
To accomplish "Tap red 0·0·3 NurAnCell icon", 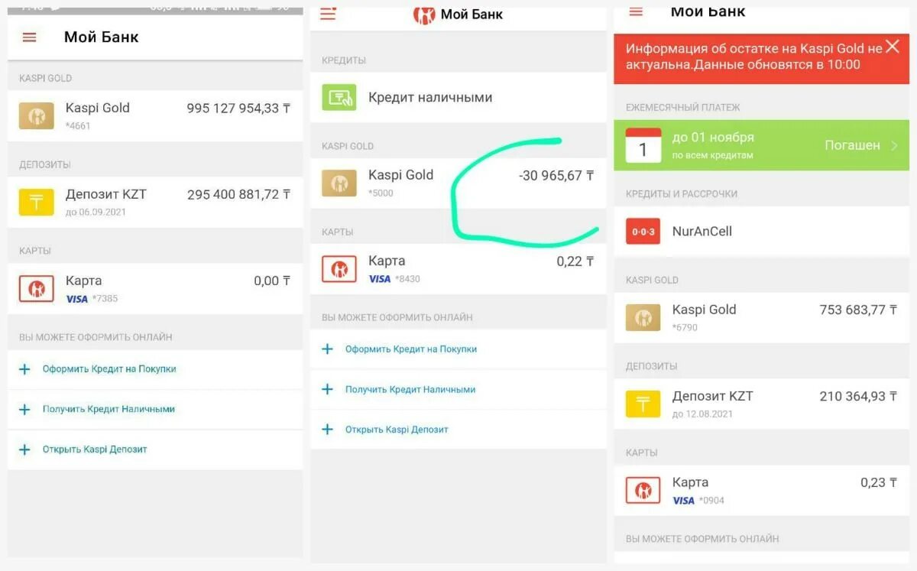I will [643, 231].
